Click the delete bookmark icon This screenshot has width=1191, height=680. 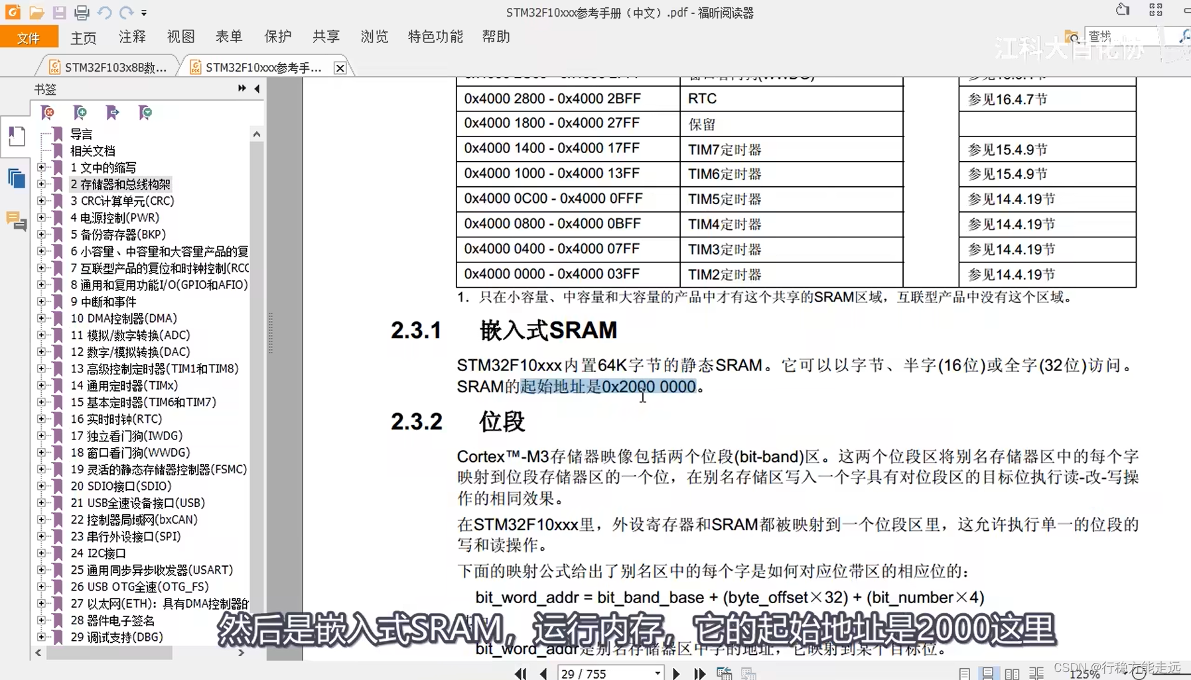coord(47,113)
